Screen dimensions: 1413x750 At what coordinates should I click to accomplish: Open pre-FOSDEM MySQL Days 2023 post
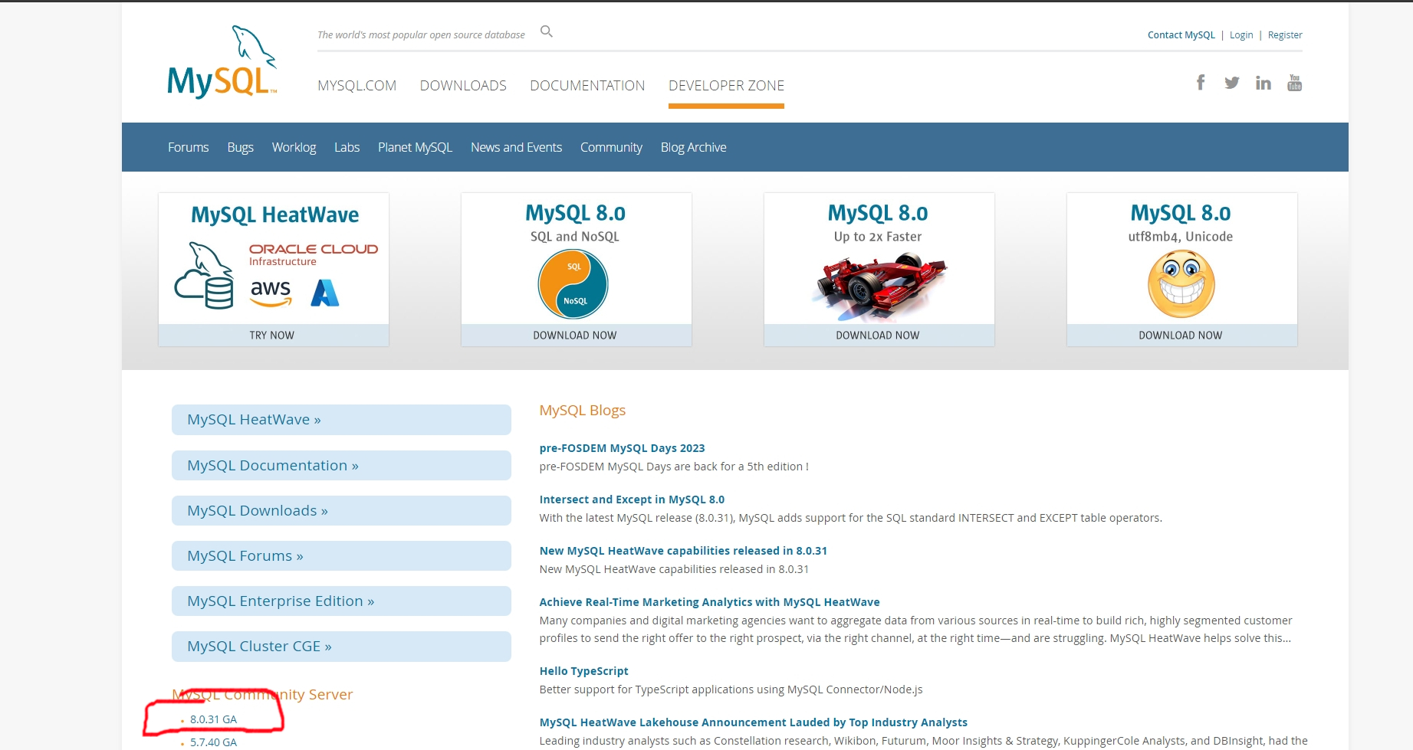[622, 448]
